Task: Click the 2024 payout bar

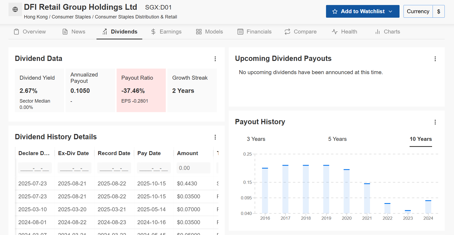Action: pyautogui.click(x=428, y=207)
